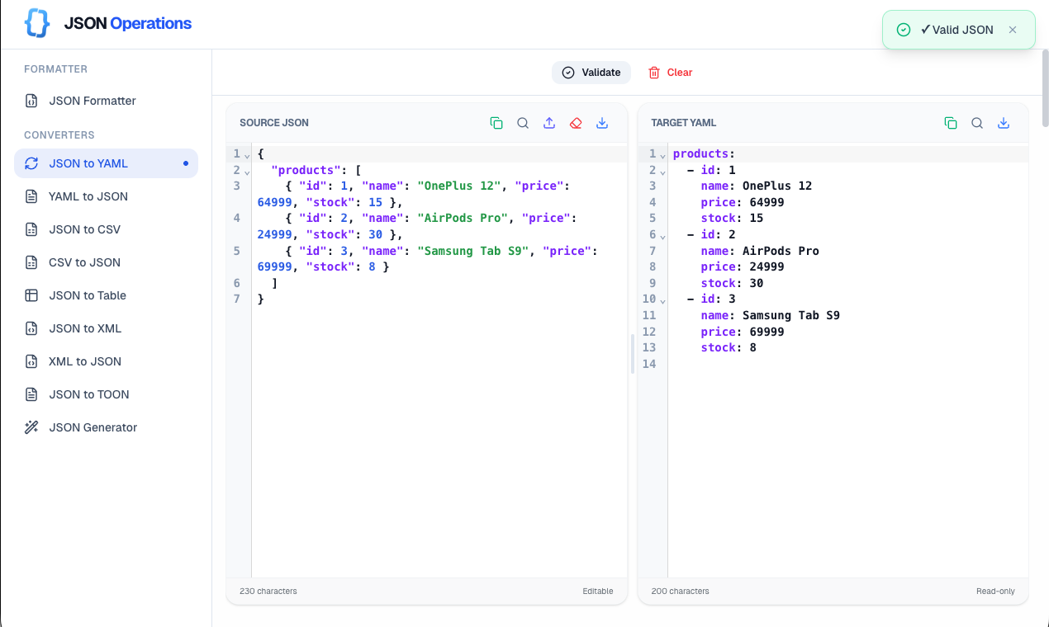Click the JSON Operations logo icon
Image resolution: width=1049 pixels, height=627 pixels.
click(36, 22)
